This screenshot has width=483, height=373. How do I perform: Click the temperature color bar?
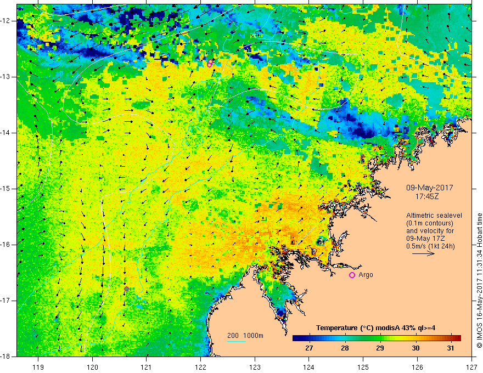tap(377, 338)
